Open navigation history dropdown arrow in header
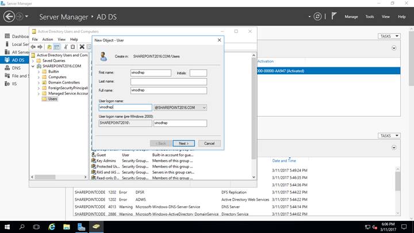Viewport: 414px width, 233px height. (x=26, y=16)
